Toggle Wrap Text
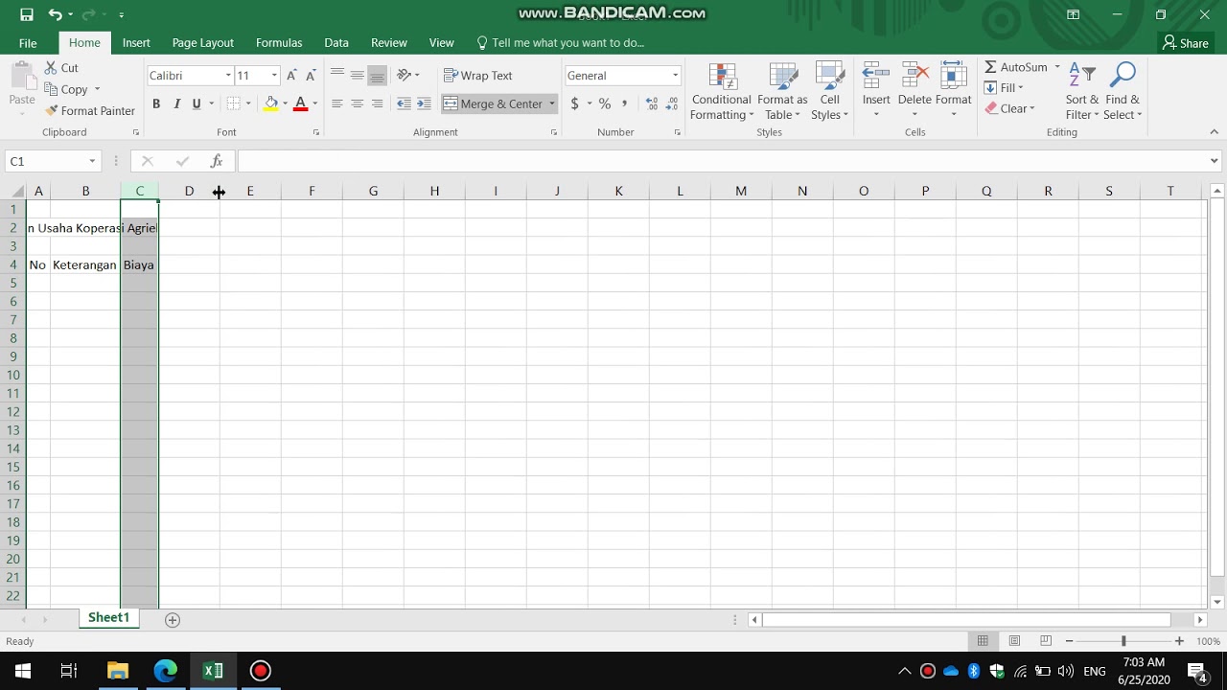Screen dimensions: 1227x690 click(478, 75)
